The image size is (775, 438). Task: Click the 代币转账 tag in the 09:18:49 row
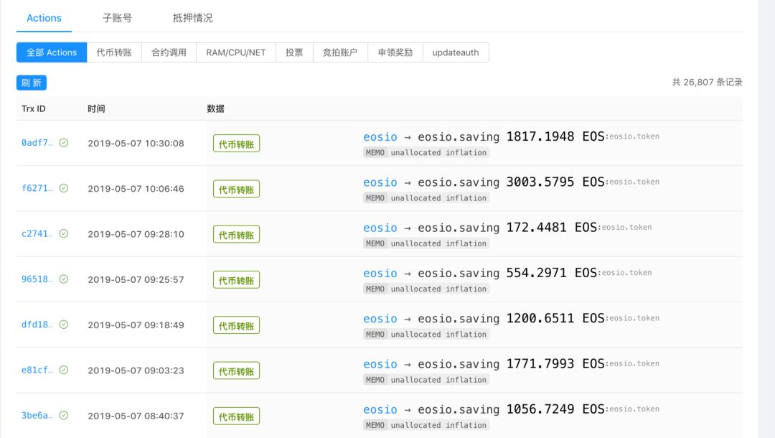[236, 326]
